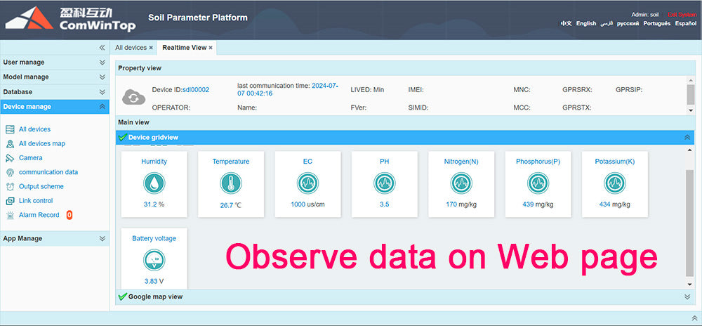Click the Humidity water drop icon
This screenshot has height=326, width=702.
pyautogui.click(x=154, y=183)
